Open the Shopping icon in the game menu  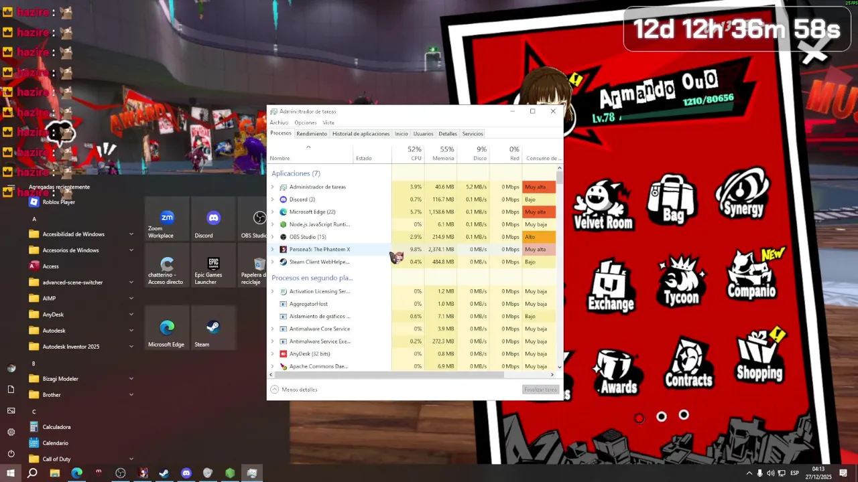point(759,355)
